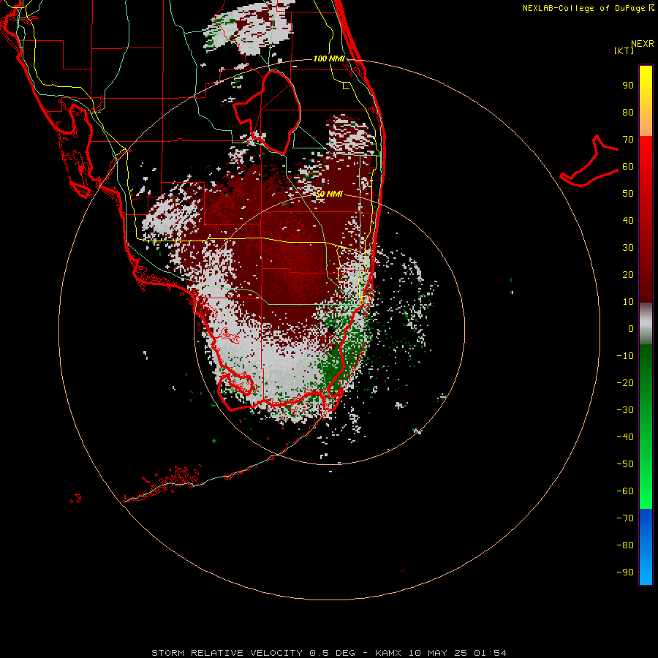Click the 0 value on velocity scale
Image resolution: width=658 pixels, height=658 pixels.
(631, 329)
